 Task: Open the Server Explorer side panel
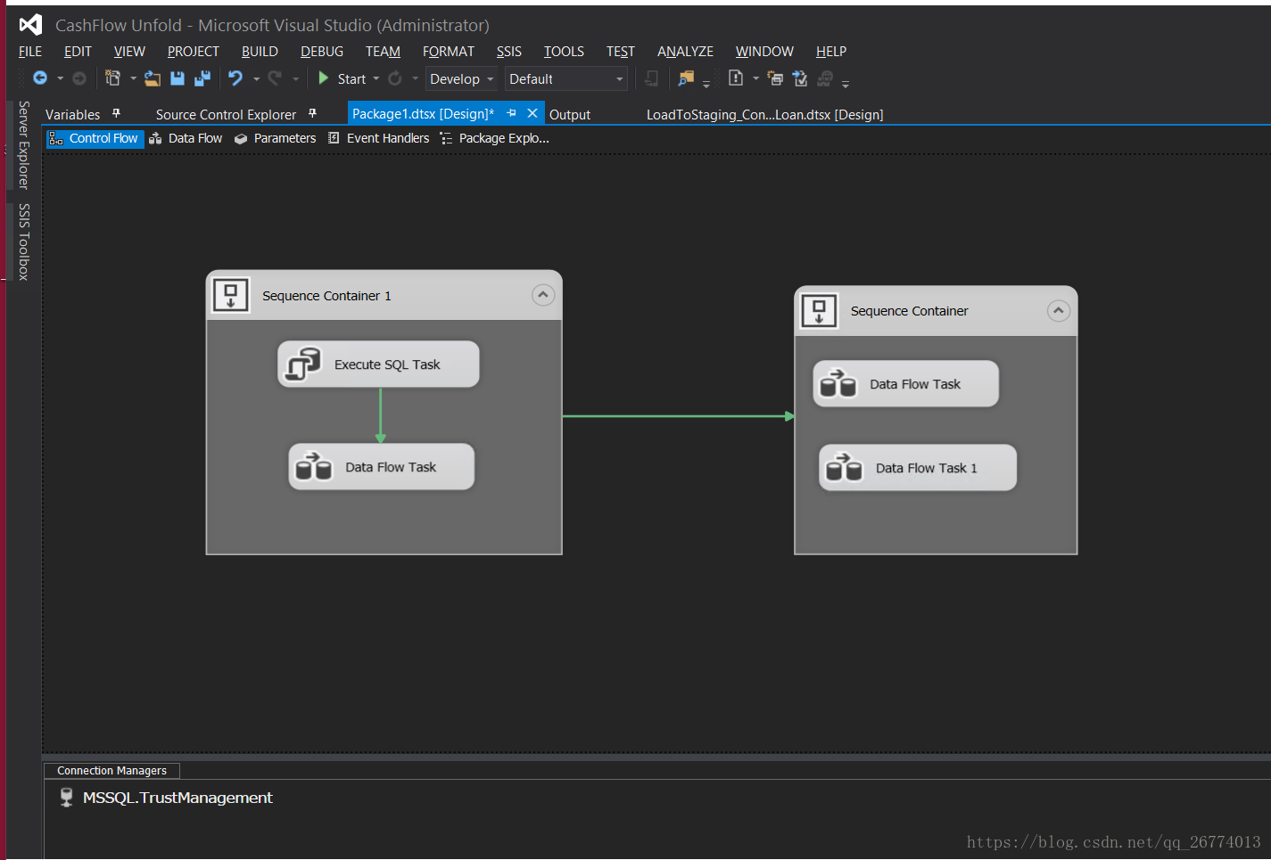24,144
